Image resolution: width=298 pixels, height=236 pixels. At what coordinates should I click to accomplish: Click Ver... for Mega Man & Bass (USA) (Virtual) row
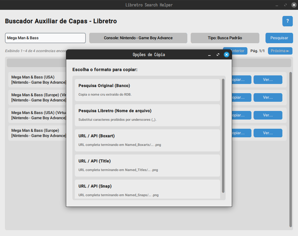coord(268,115)
